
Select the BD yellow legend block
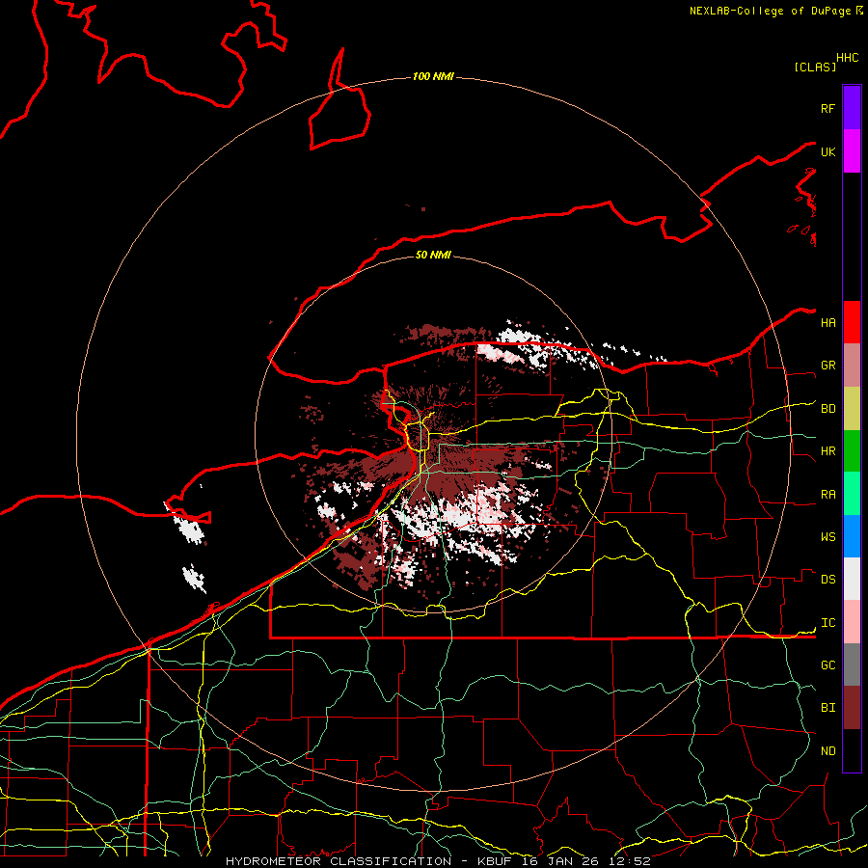coord(852,409)
